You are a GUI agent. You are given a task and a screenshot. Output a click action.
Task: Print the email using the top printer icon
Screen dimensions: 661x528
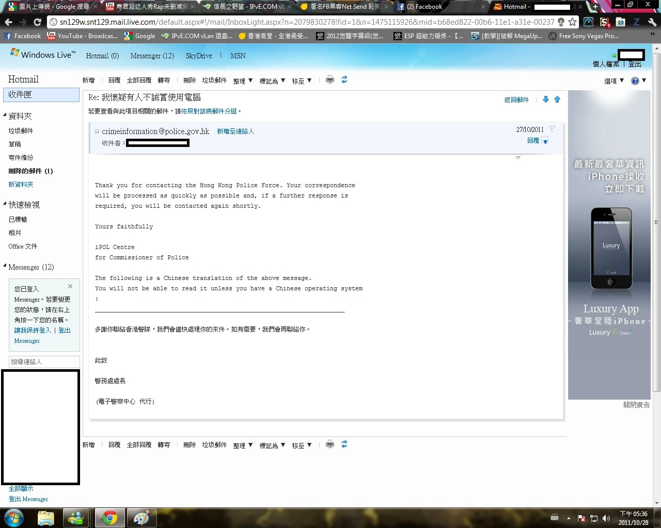click(330, 80)
